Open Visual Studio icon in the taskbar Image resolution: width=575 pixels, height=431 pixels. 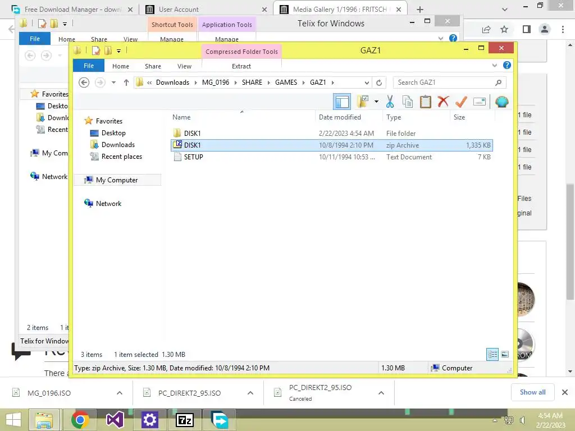pos(115,420)
